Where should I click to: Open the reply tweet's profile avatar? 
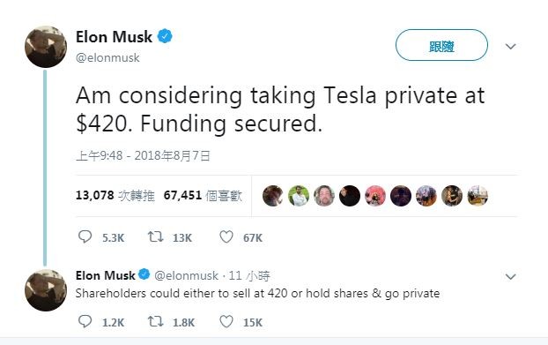46,290
